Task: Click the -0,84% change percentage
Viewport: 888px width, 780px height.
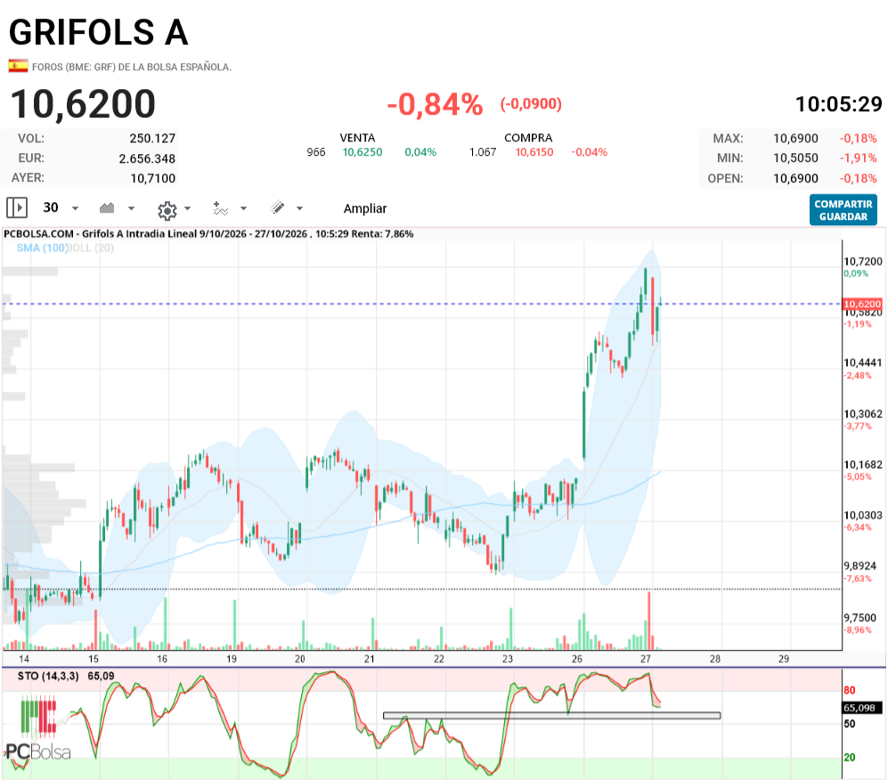Action: (x=435, y=105)
